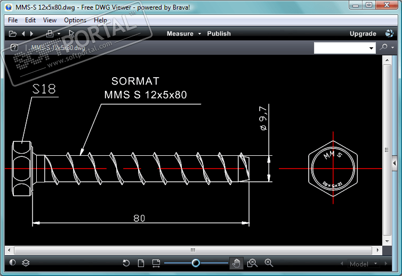Select the magnifier zoom tool

point(269,263)
